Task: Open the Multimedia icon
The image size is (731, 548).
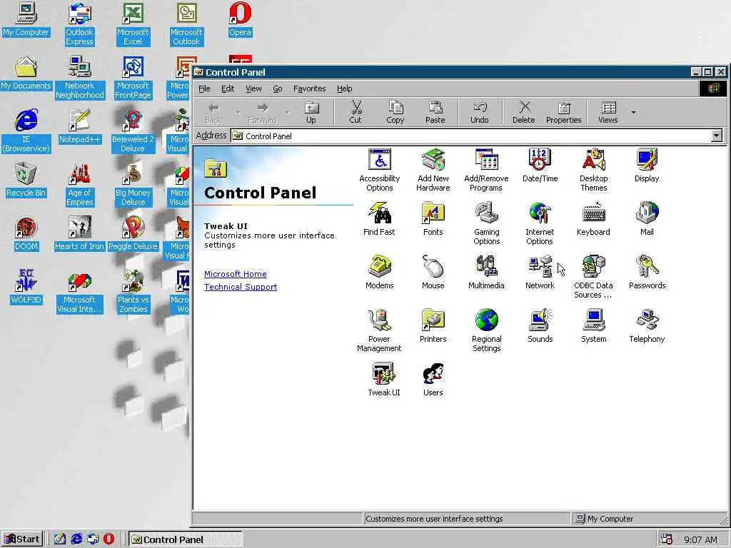Action: pyautogui.click(x=486, y=273)
